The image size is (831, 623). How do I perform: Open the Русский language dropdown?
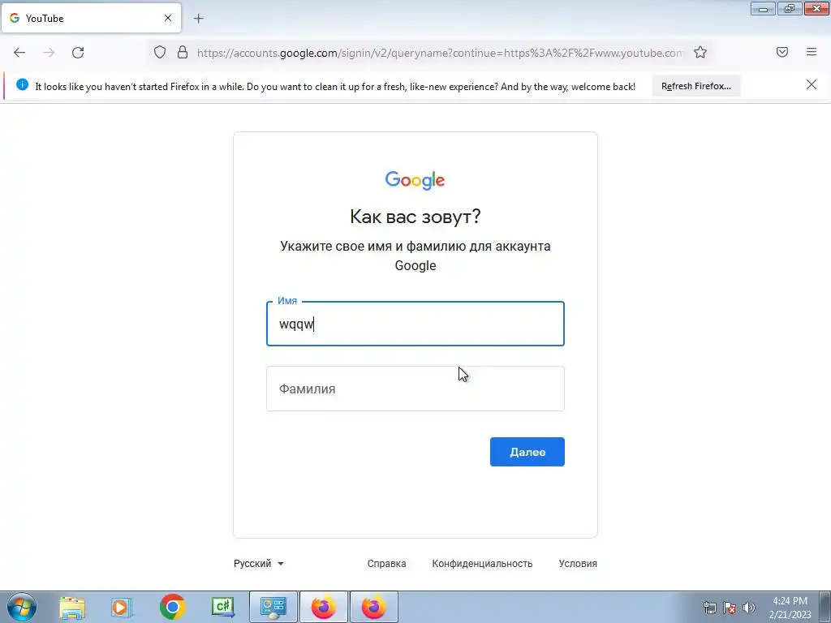(x=259, y=564)
